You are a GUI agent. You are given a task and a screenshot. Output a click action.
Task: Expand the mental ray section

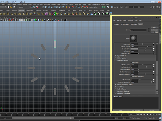(x=135, y=87)
